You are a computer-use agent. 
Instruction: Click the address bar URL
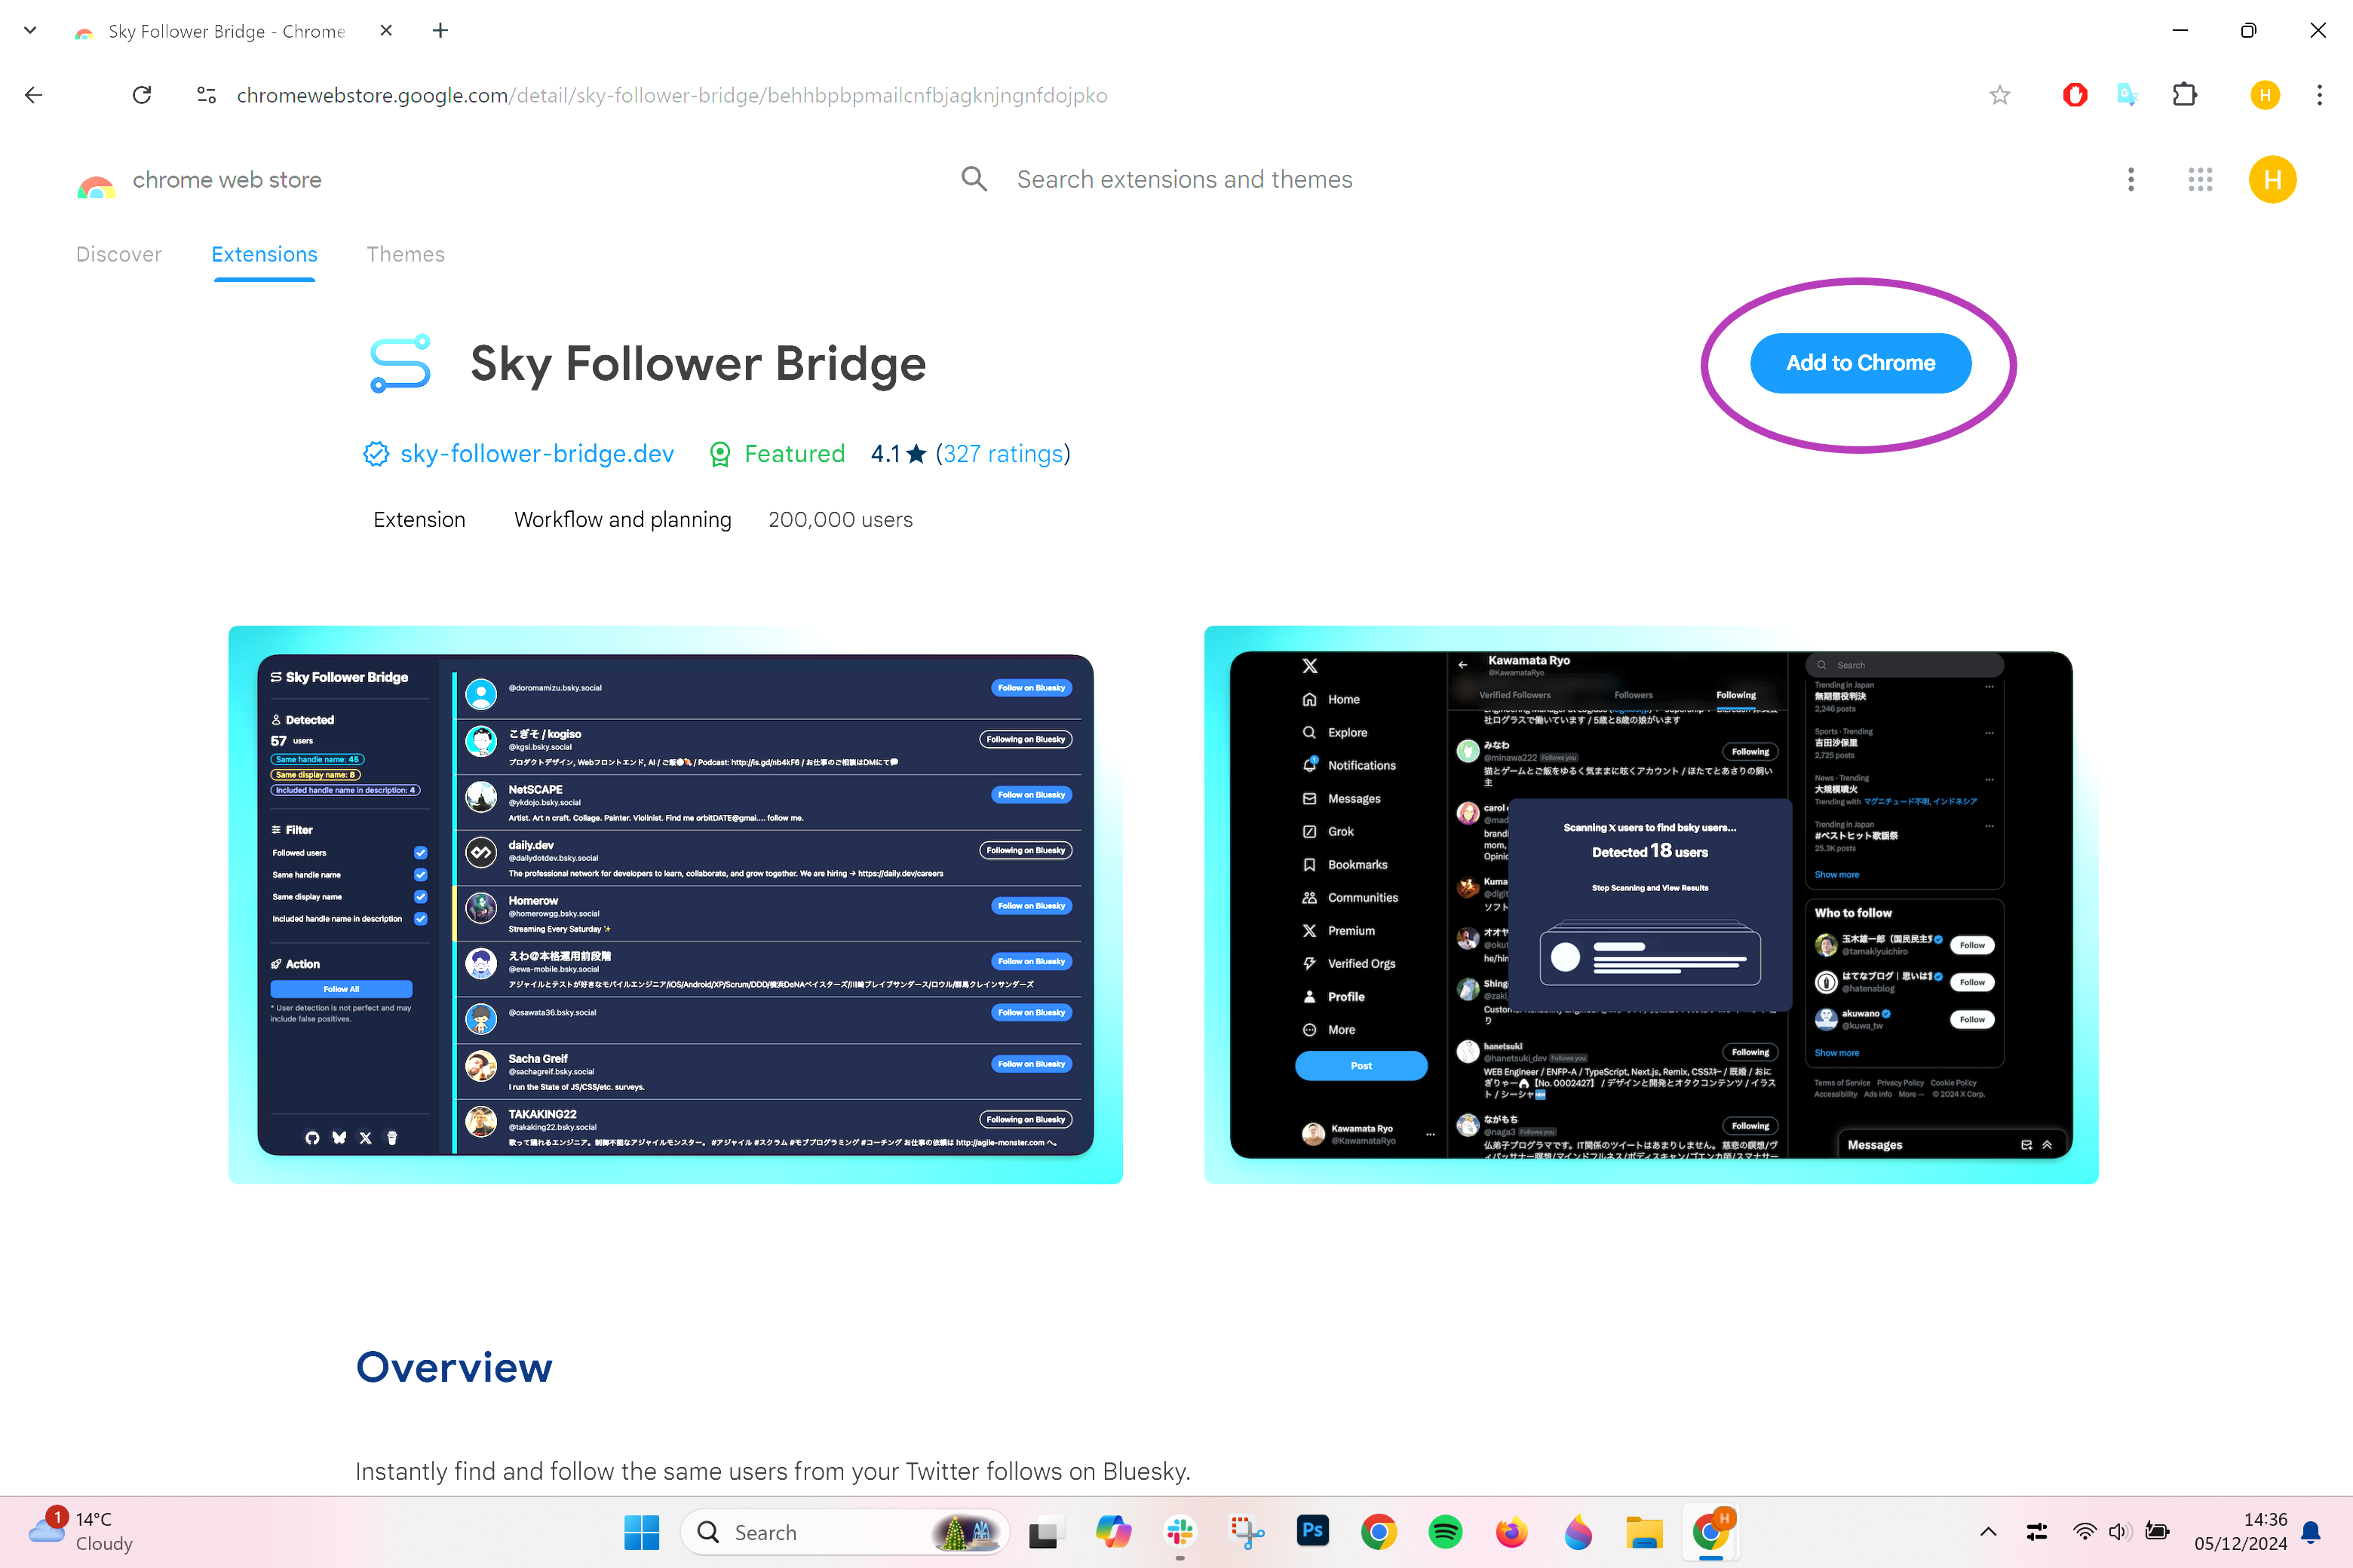[671, 95]
